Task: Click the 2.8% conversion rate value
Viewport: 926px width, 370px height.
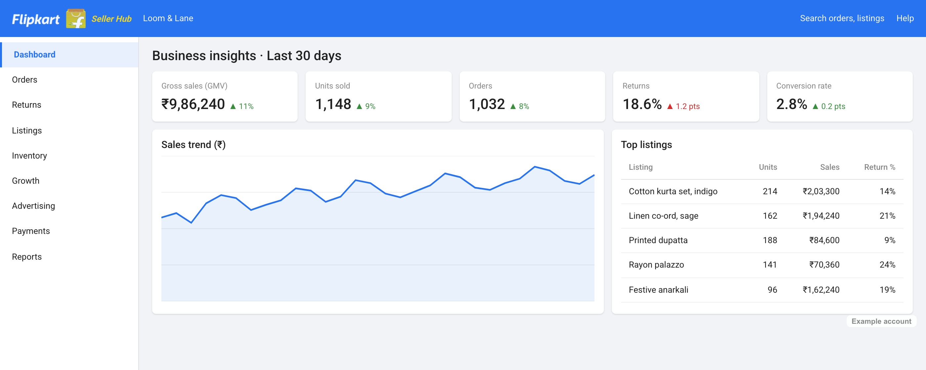Action: 791,104
